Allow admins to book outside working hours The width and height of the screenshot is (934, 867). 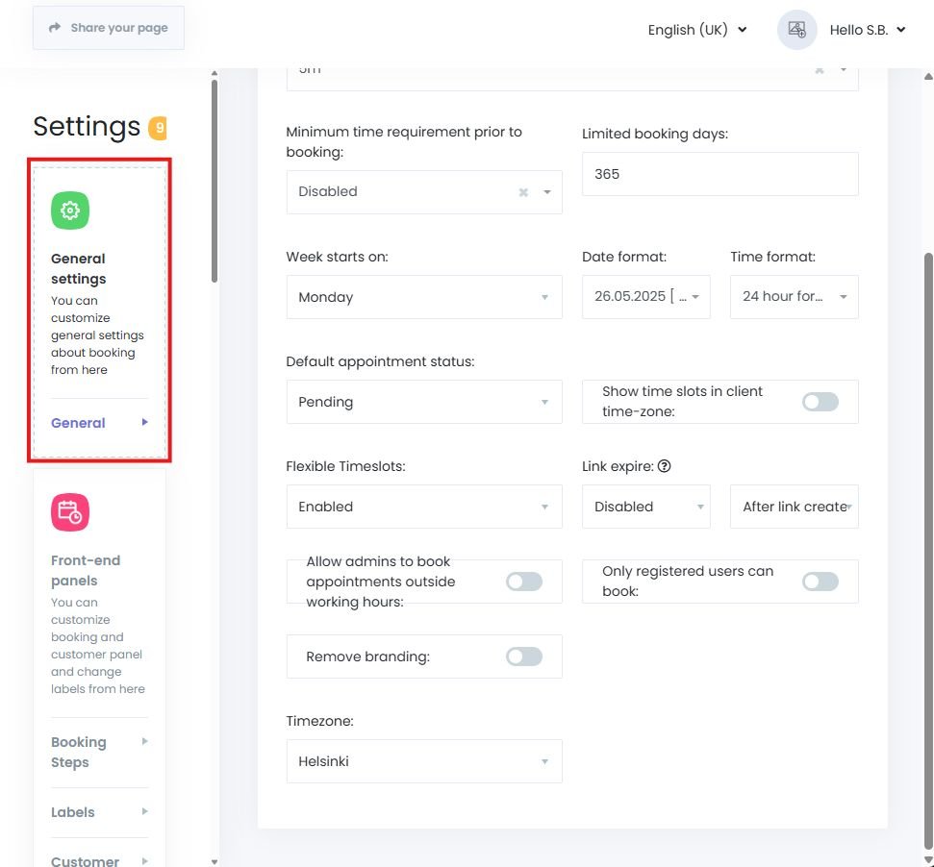point(523,582)
